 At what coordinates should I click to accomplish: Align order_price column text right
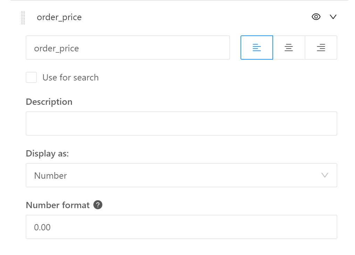(x=321, y=48)
